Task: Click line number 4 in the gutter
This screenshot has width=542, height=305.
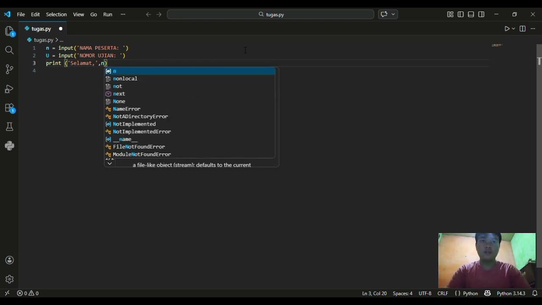Action: tap(34, 71)
